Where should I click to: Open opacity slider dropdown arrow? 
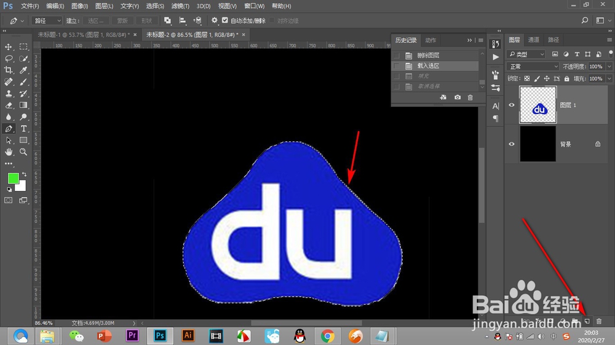pyautogui.click(x=609, y=66)
